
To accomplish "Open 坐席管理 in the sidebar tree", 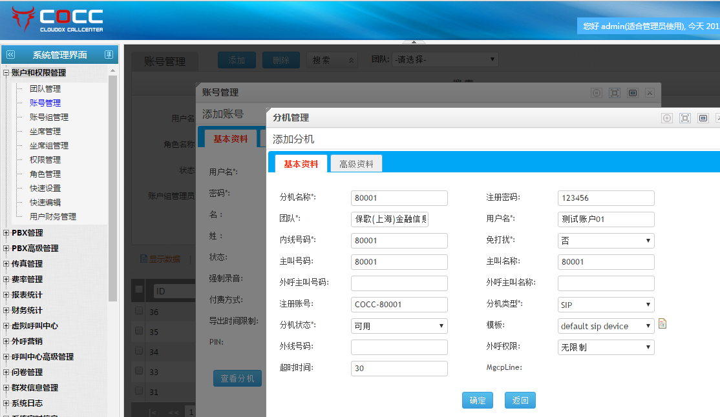I will pyautogui.click(x=45, y=132).
